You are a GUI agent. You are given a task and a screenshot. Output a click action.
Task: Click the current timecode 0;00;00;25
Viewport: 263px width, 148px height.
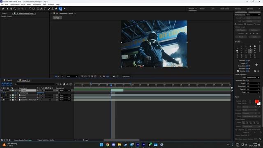click(7, 83)
